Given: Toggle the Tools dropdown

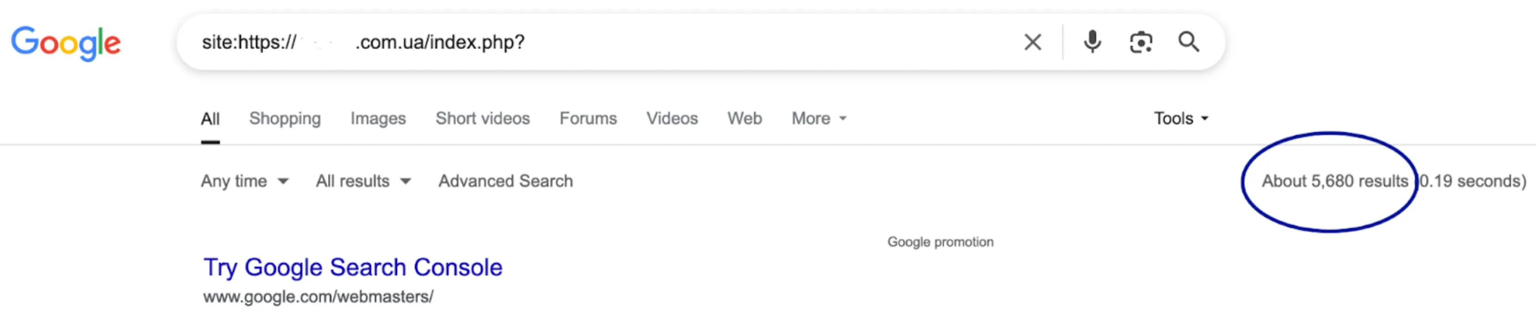Looking at the screenshot, I should point(1181,118).
